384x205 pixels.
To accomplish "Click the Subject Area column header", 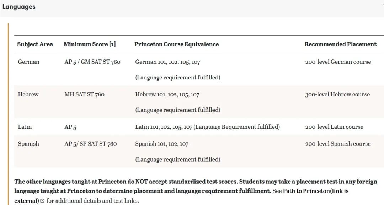I will coord(35,44).
